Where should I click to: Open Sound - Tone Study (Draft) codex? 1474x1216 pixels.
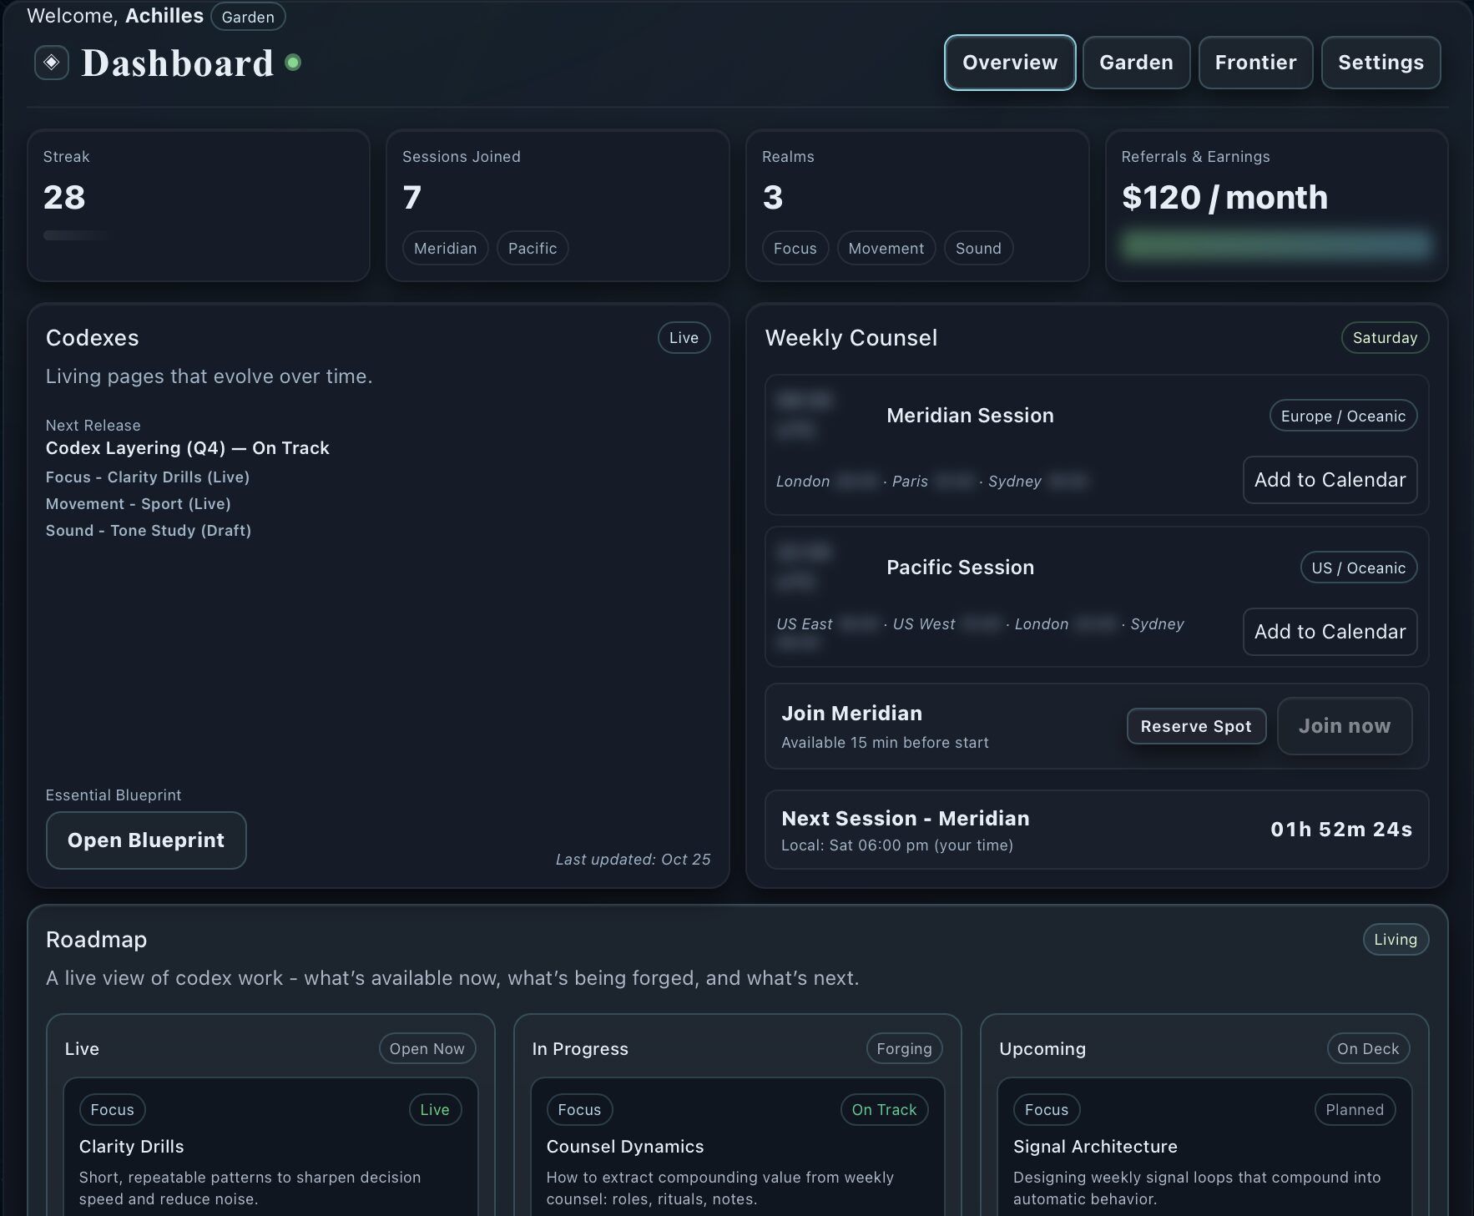[149, 531]
